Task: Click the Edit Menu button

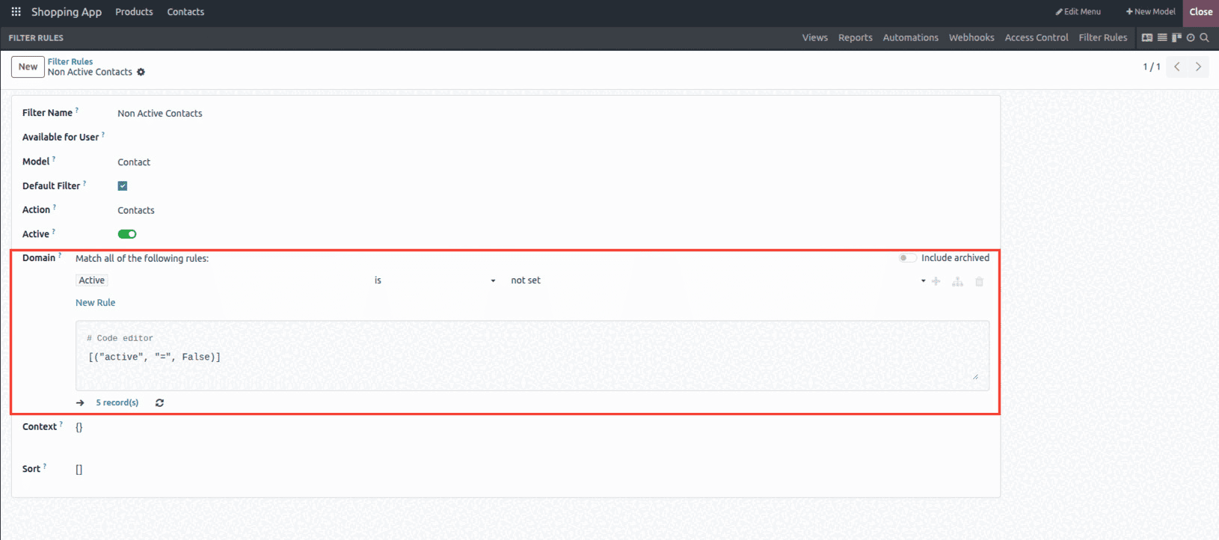Action: tap(1078, 12)
